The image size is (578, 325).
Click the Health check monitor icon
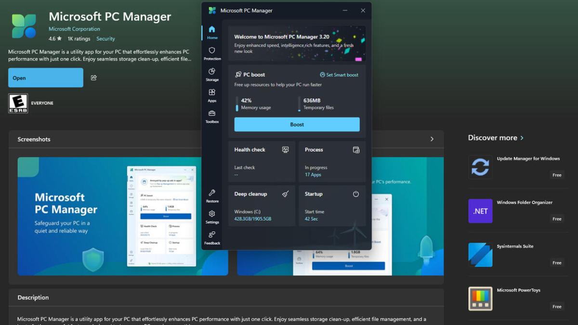(x=285, y=150)
